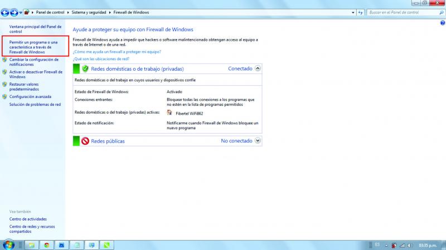Viewport: 446px width, 250px height.
Task: Click the 'No conectado' status text
Action: tap(236, 141)
